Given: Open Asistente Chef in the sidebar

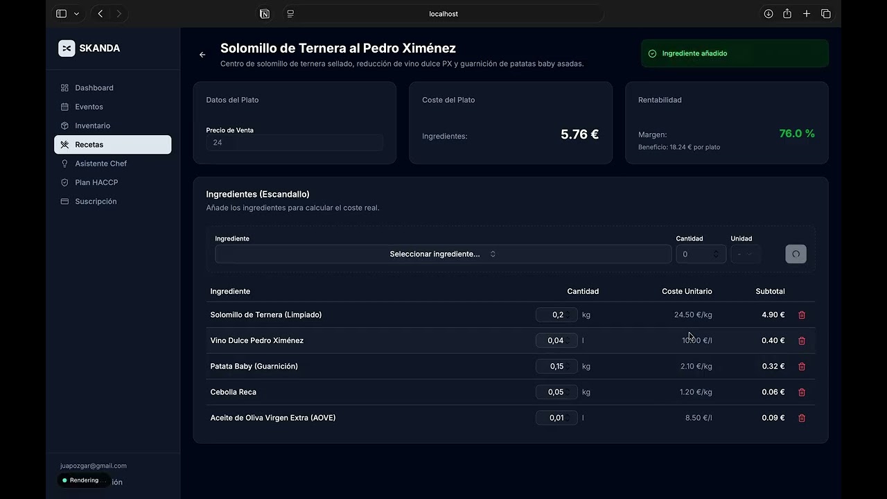Looking at the screenshot, I should 101,164.
